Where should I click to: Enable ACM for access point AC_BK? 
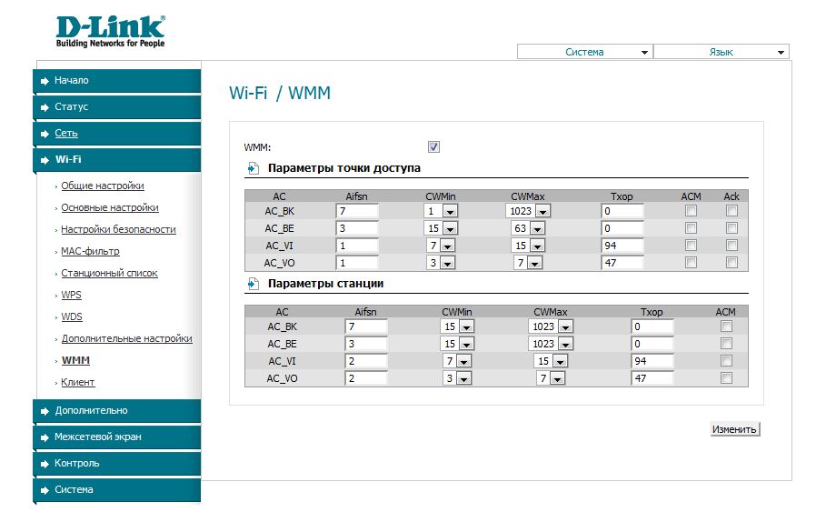[691, 211]
